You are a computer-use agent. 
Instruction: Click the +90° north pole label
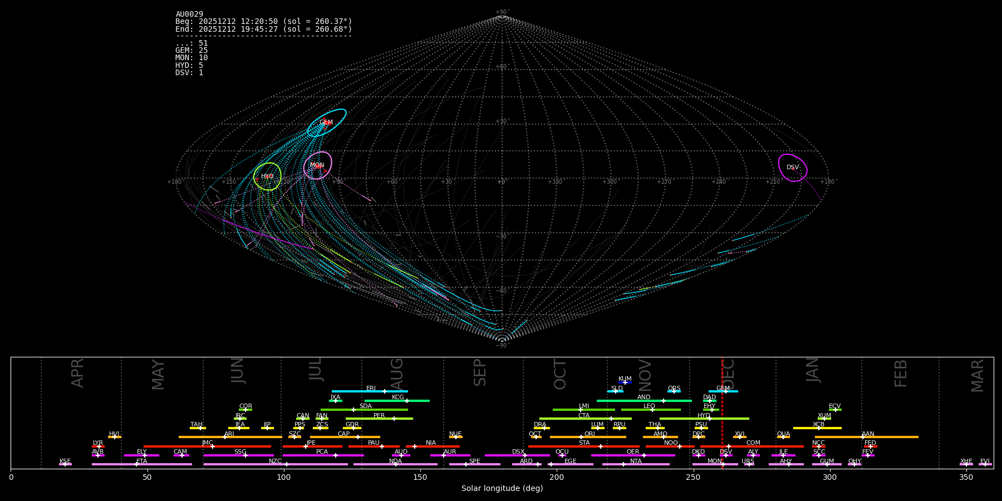502,12
